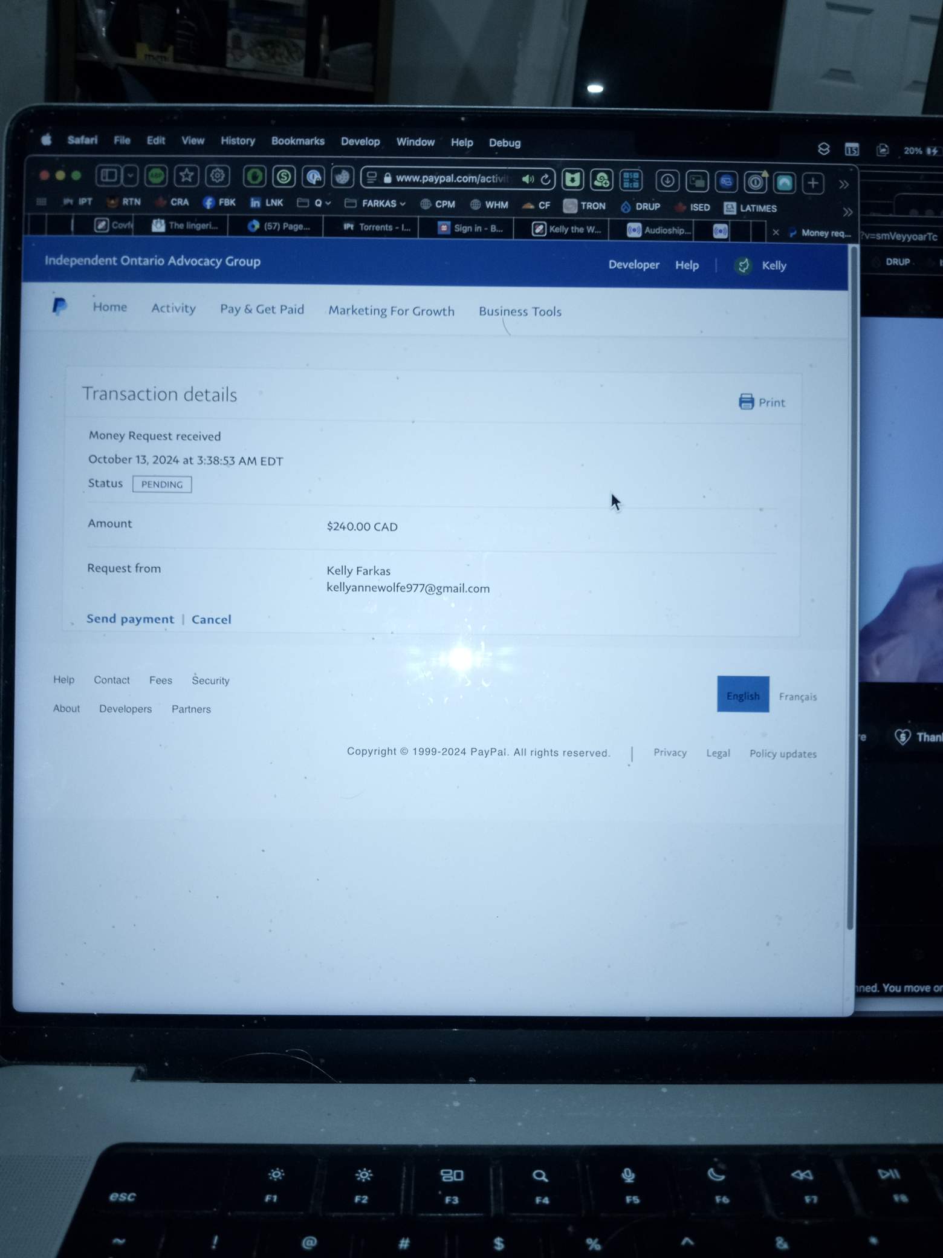Switch to the Audioship... tab
The width and height of the screenshot is (943, 1258).
(x=658, y=230)
